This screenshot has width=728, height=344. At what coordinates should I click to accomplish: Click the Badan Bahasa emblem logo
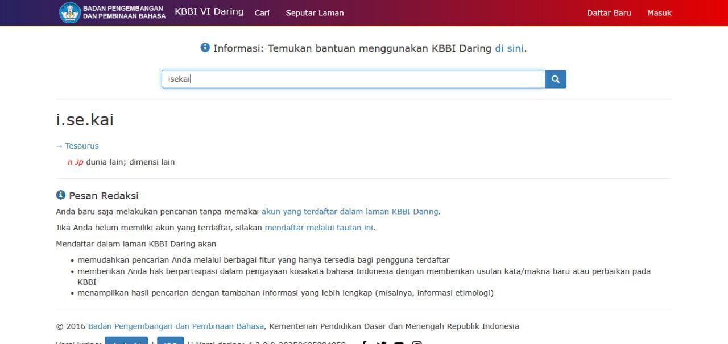point(70,12)
